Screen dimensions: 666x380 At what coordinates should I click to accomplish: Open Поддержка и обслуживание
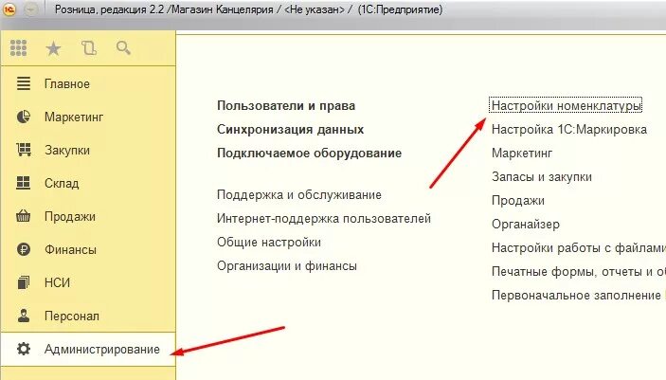pos(299,194)
